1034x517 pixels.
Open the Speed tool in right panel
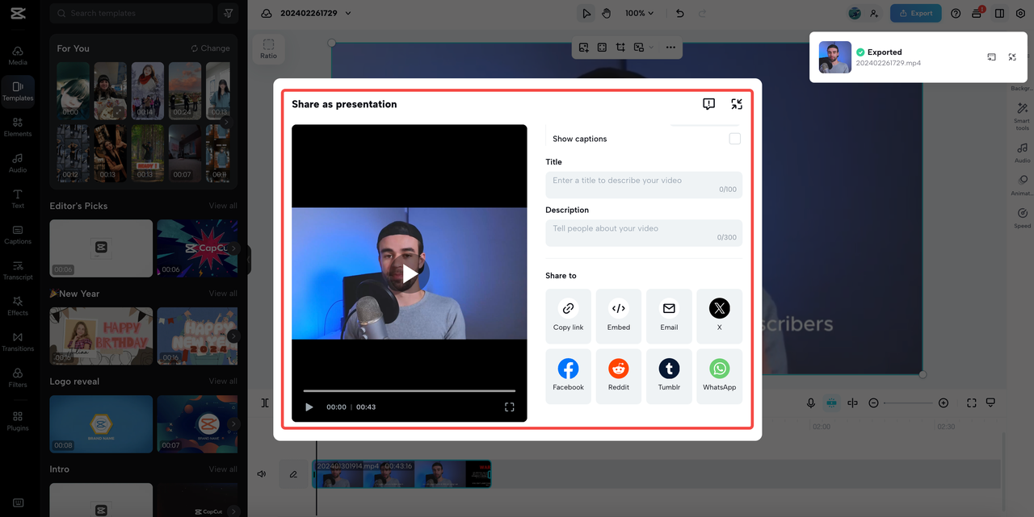point(1023,217)
